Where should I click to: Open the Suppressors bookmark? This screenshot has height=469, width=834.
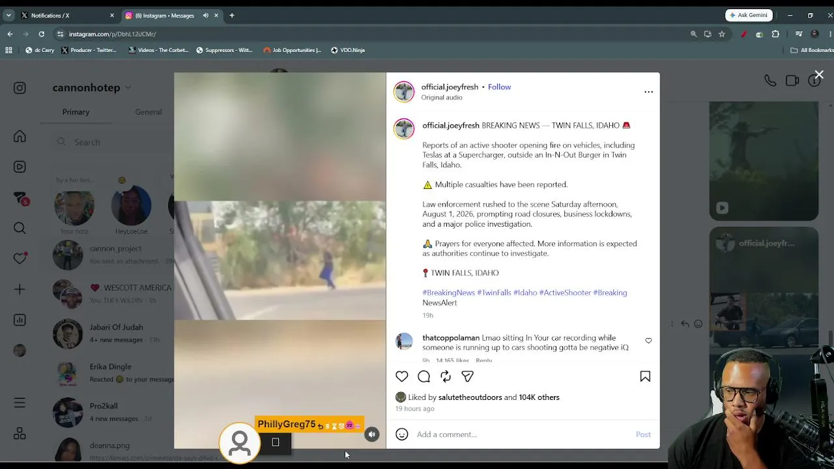[224, 50]
